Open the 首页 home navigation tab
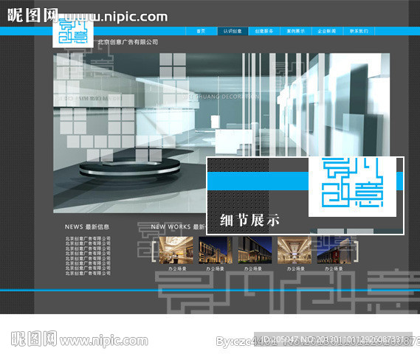The height and width of the screenshot is (354, 420). [201, 31]
